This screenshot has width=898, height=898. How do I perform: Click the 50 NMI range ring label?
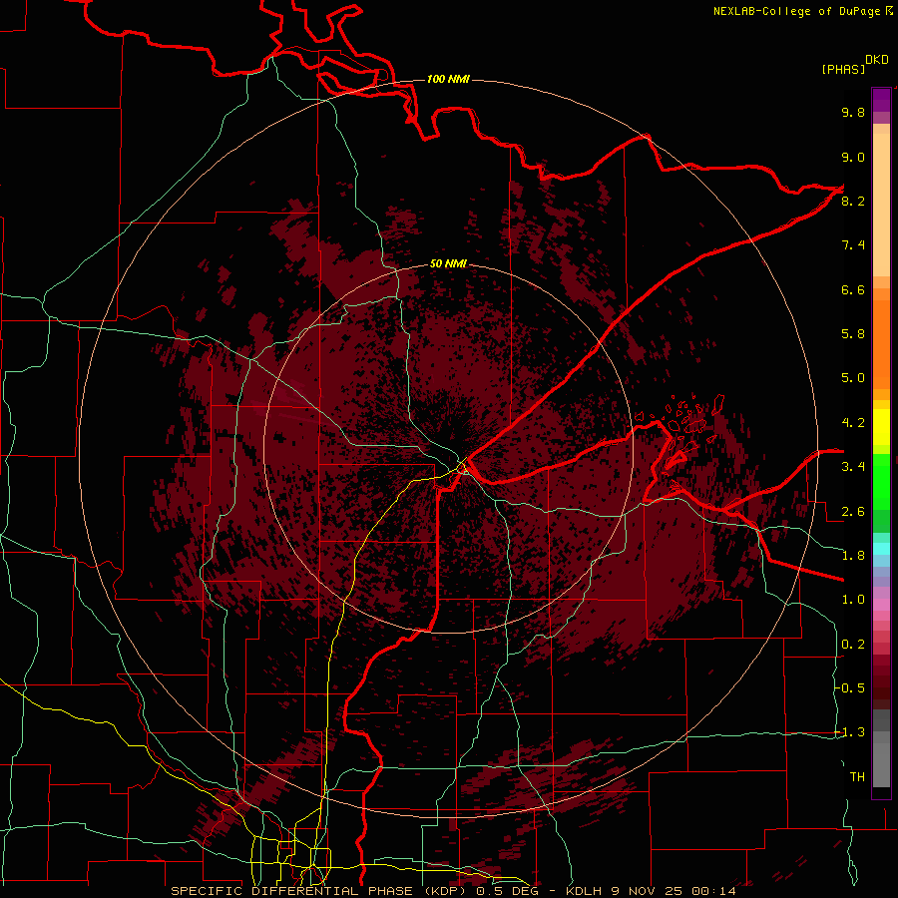point(448,264)
